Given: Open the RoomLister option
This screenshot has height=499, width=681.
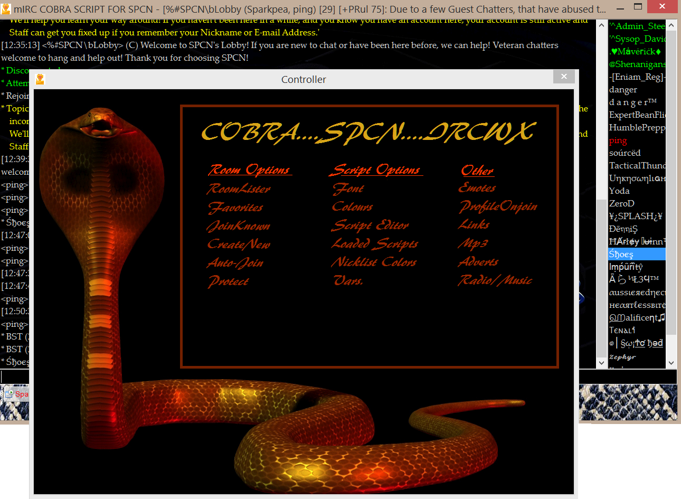Looking at the screenshot, I should click(239, 189).
